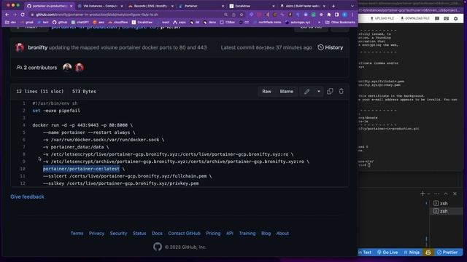Open SSH window settings gear
467x262 pixels.
[x=455, y=18]
